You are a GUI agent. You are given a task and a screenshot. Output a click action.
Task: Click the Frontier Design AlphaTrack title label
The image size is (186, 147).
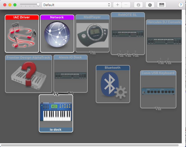(x=28, y=57)
